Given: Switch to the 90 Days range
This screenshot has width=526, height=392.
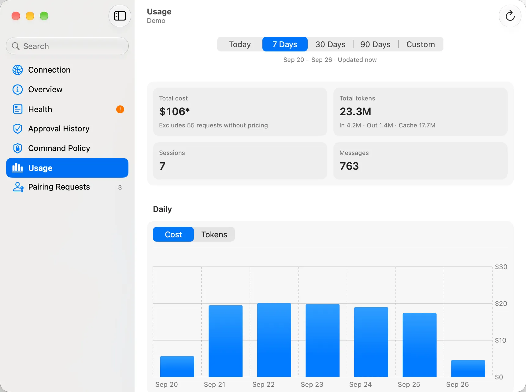Looking at the screenshot, I should pos(376,44).
